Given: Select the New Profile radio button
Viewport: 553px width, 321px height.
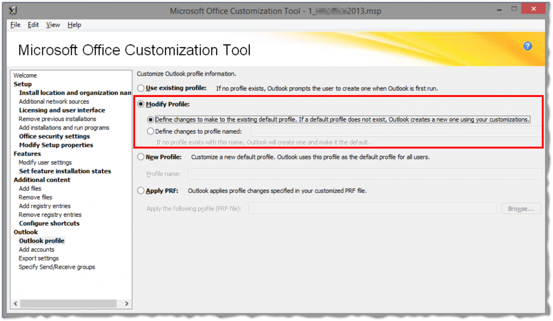Looking at the screenshot, I should pos(141,157).
